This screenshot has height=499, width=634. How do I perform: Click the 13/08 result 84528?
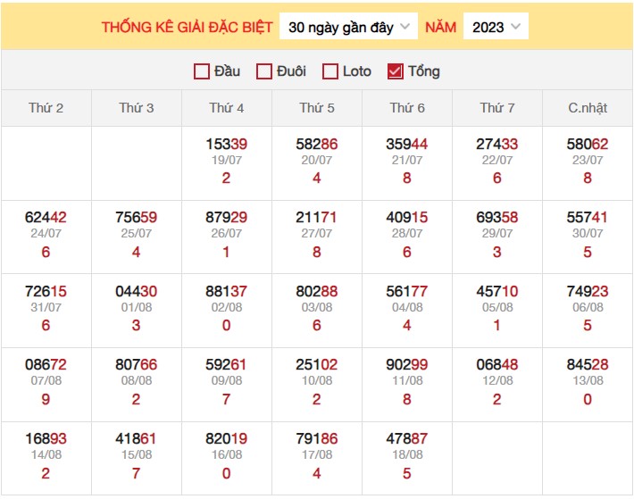click(x=588, y=364)
